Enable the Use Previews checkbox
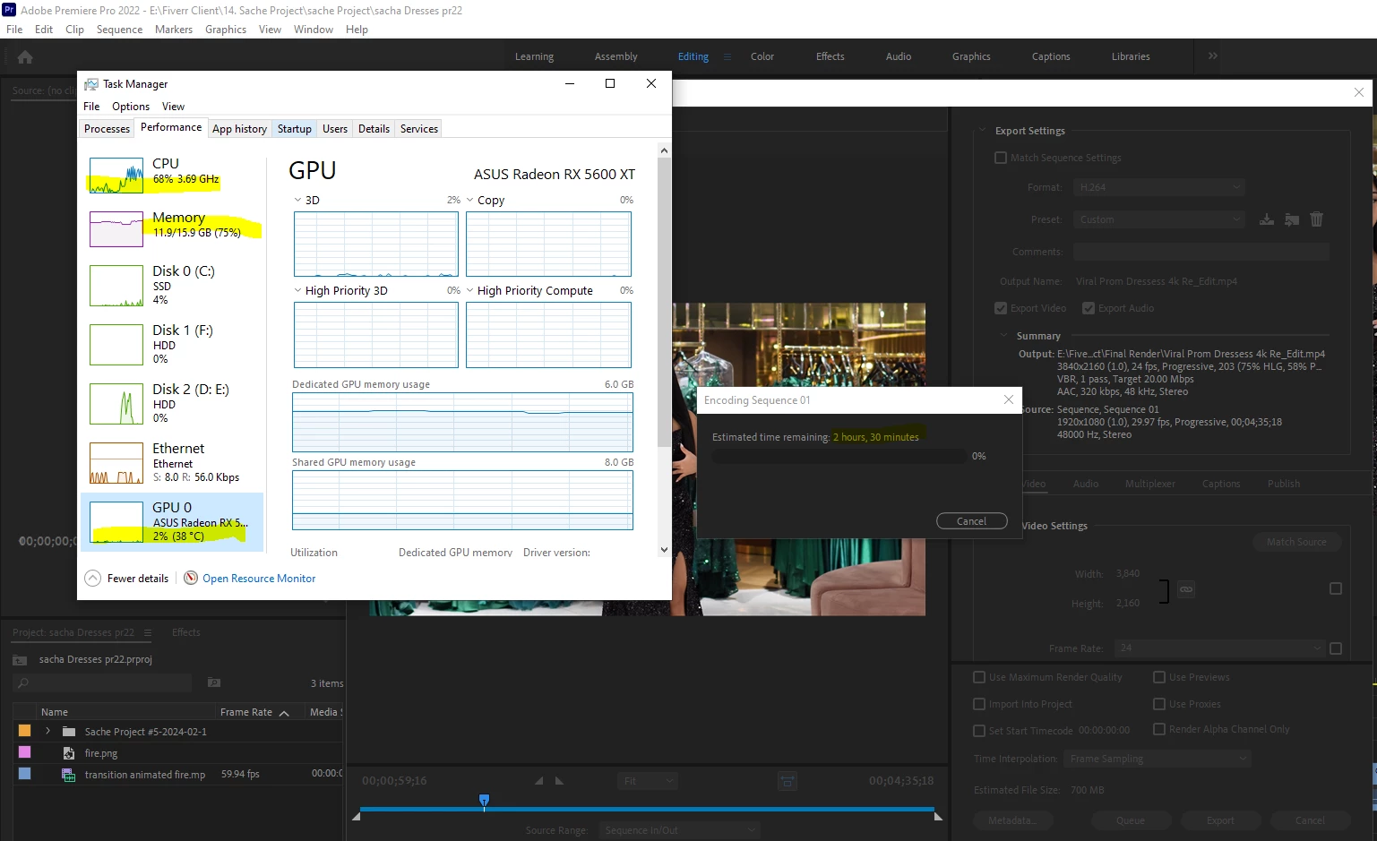The image size is (1377, 841). pos(1159,677)
